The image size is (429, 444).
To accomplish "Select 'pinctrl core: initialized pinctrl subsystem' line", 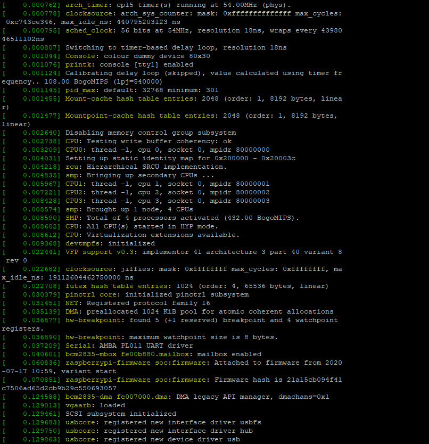I will pyautogui.click(x=157, y=294).
